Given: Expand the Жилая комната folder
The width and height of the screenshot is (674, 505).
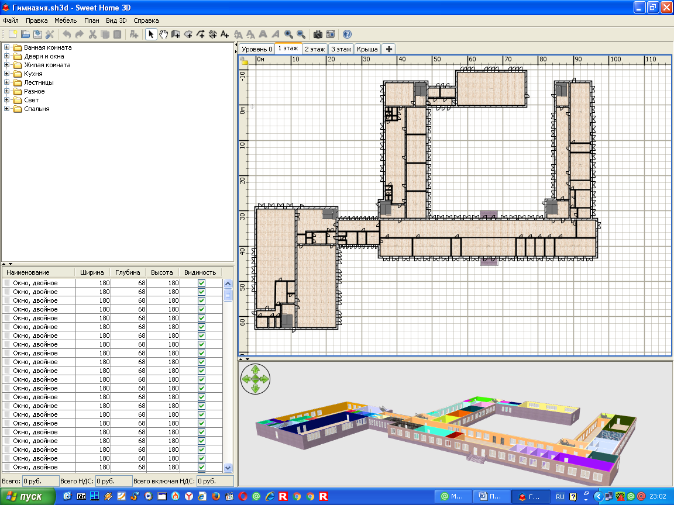Looking at the screenshot, I should pos(6,65).
